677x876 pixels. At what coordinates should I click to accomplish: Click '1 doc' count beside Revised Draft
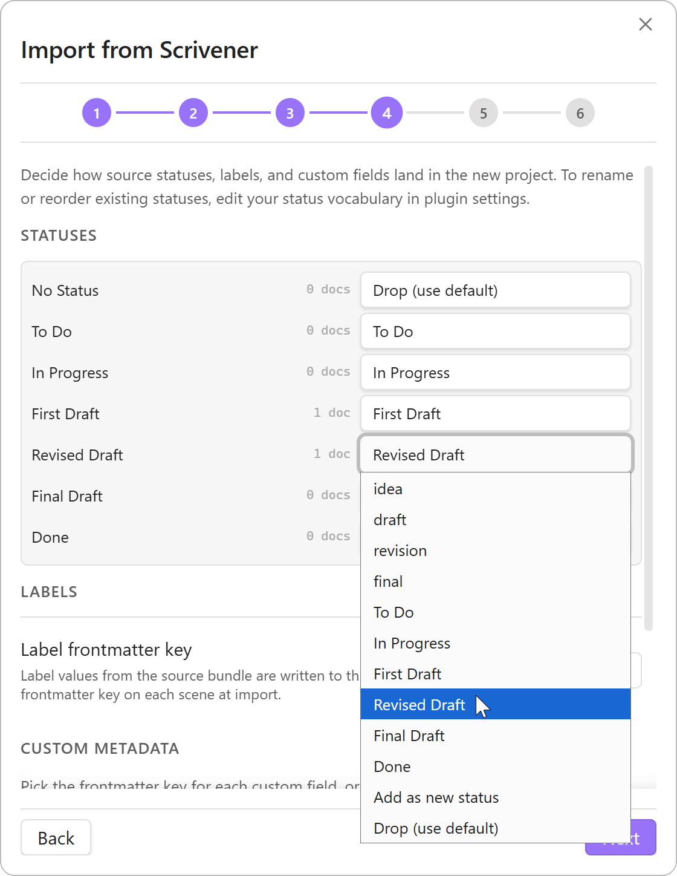332,454
